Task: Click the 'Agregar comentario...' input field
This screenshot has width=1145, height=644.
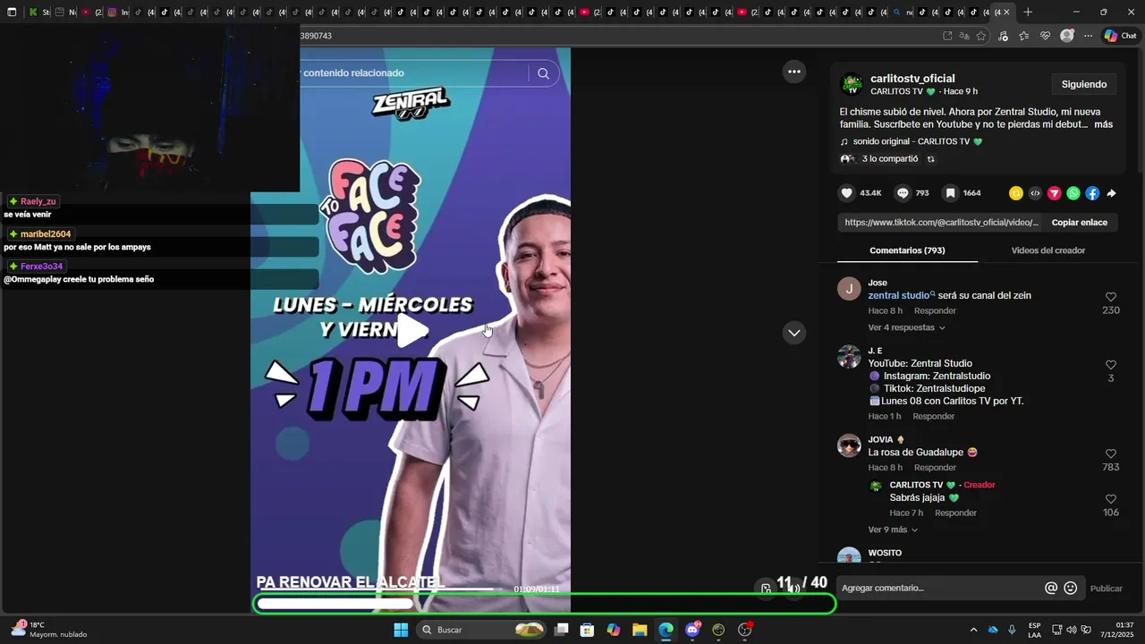Action: point(939,588)
